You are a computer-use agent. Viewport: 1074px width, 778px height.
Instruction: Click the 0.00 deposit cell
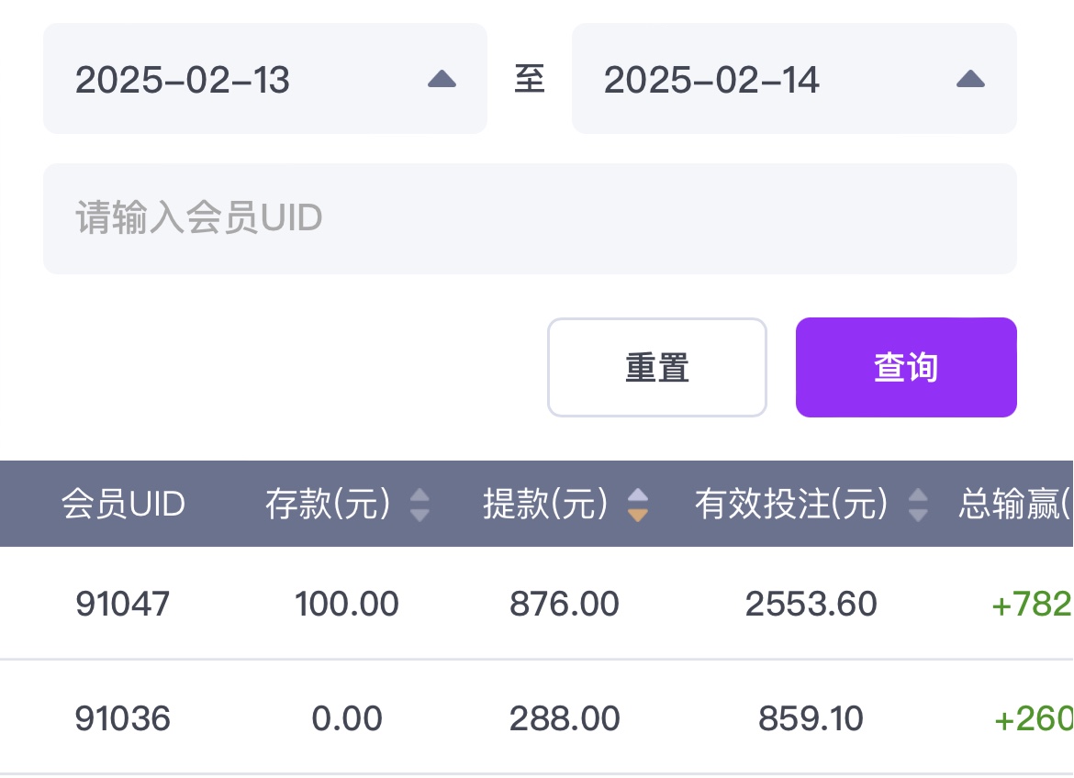(347, 718)
